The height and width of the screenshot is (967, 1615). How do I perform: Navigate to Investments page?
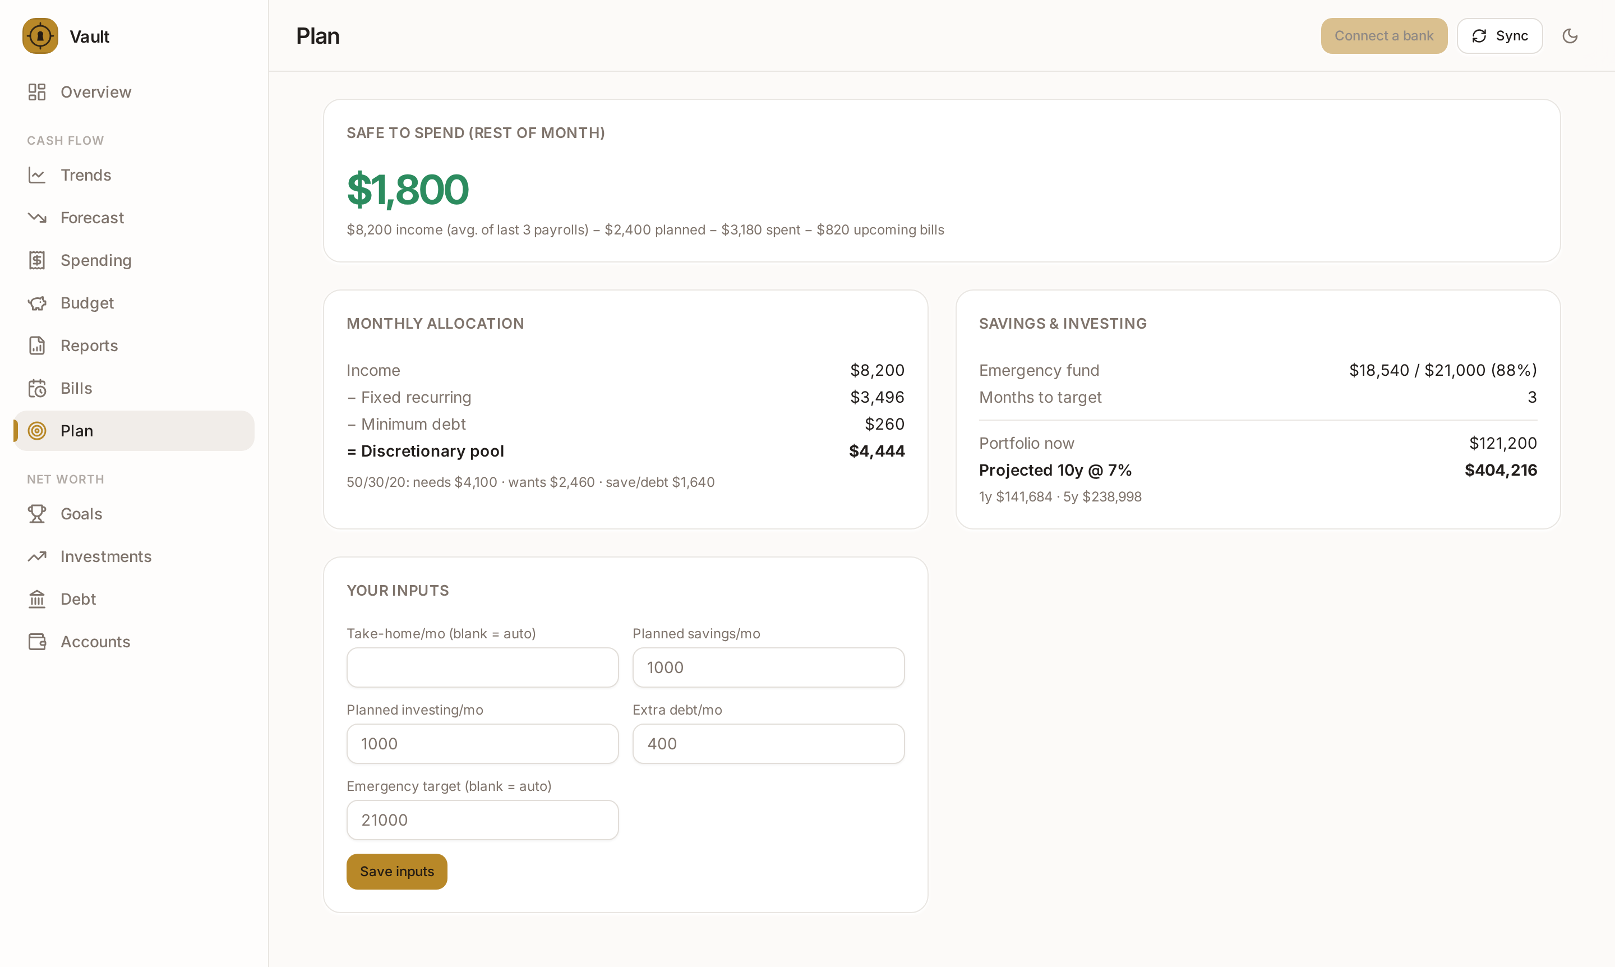tap(133, 556)
